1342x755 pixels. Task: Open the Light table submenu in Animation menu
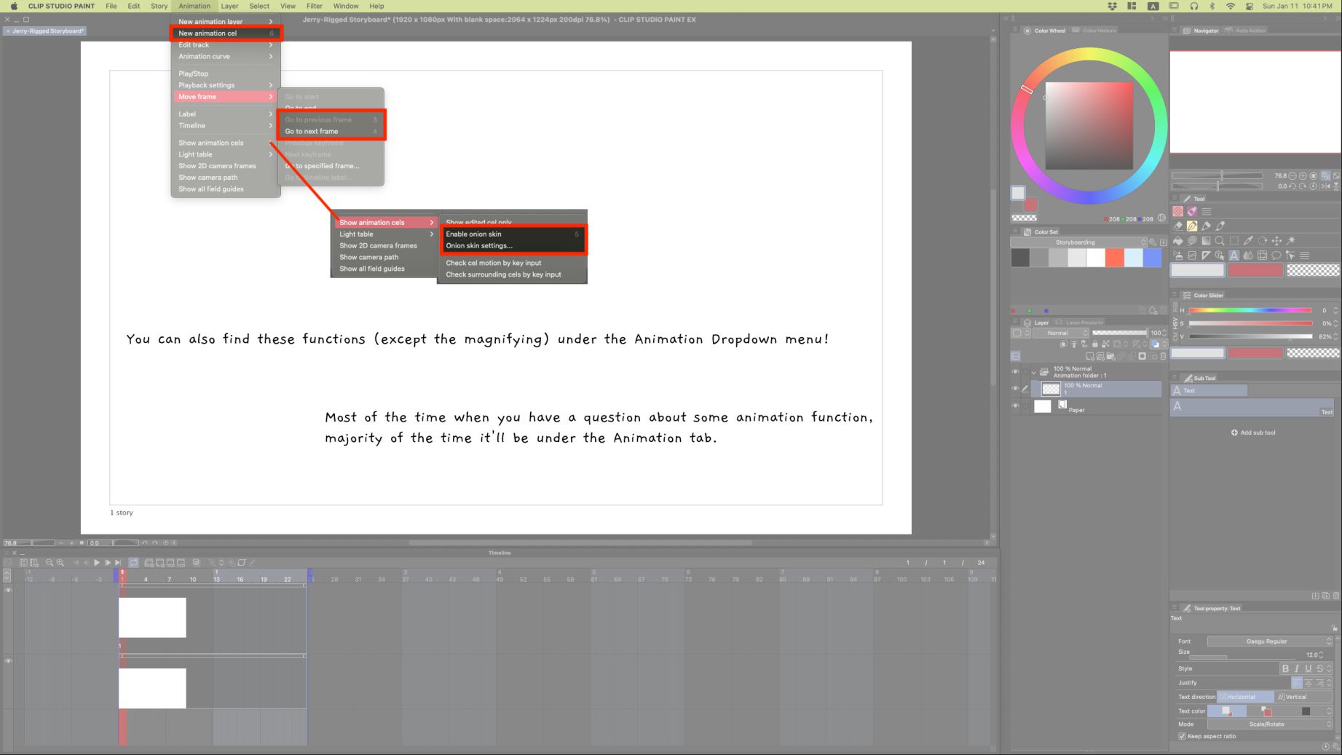tap(225, 154)
